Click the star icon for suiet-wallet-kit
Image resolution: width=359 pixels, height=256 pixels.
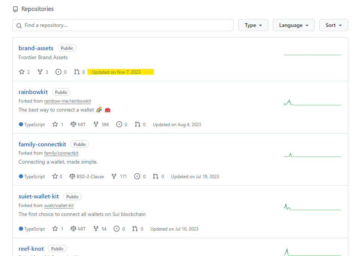[x=55, y=229]
